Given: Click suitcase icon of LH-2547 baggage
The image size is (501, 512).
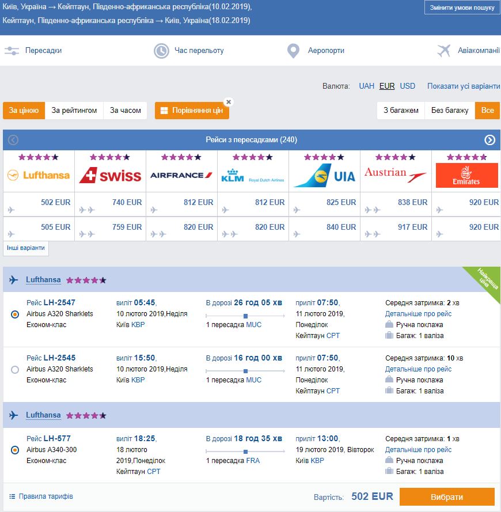Looking at the screenshot, I should [389, 335].
